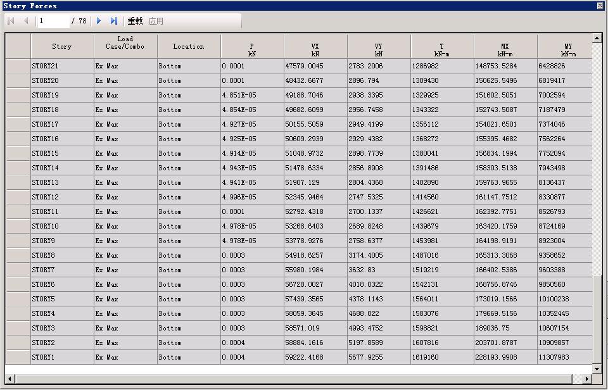Select the row header for STORY12

point(18,197)
